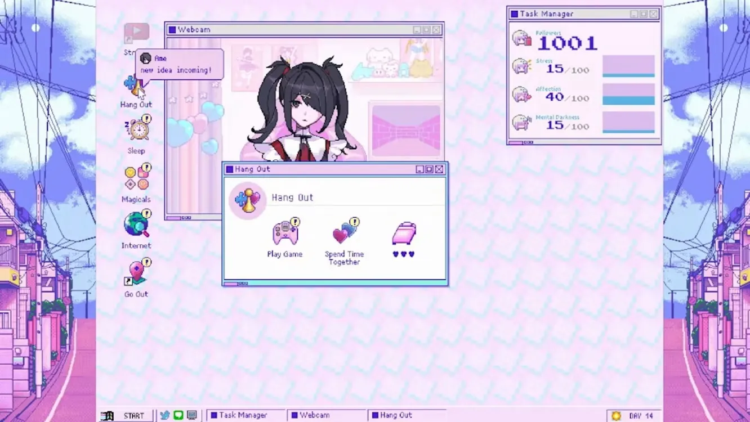Choose Spend Time Together hearts icon
Image resolution: width=750 pixels, height=422 pixels.
click(x=345, y=234)
